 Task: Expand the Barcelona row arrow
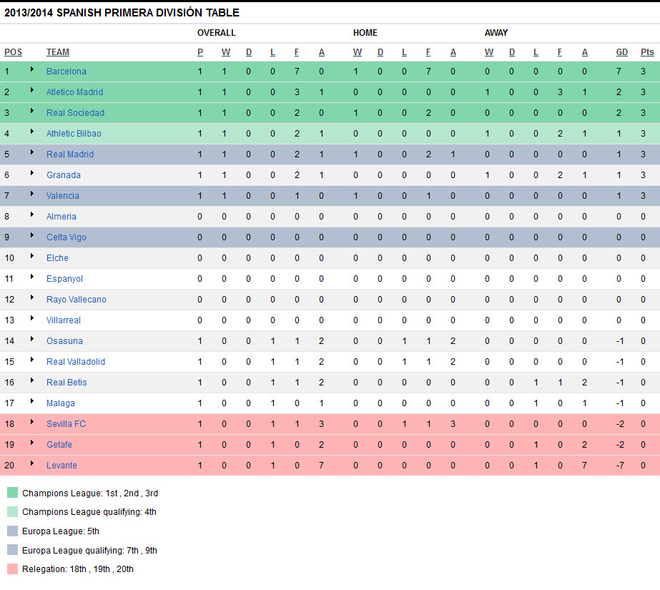tap(32, 70)
